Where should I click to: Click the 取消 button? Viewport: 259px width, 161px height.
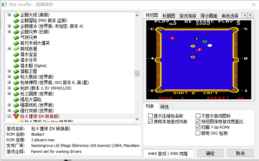tap(240, 153)
